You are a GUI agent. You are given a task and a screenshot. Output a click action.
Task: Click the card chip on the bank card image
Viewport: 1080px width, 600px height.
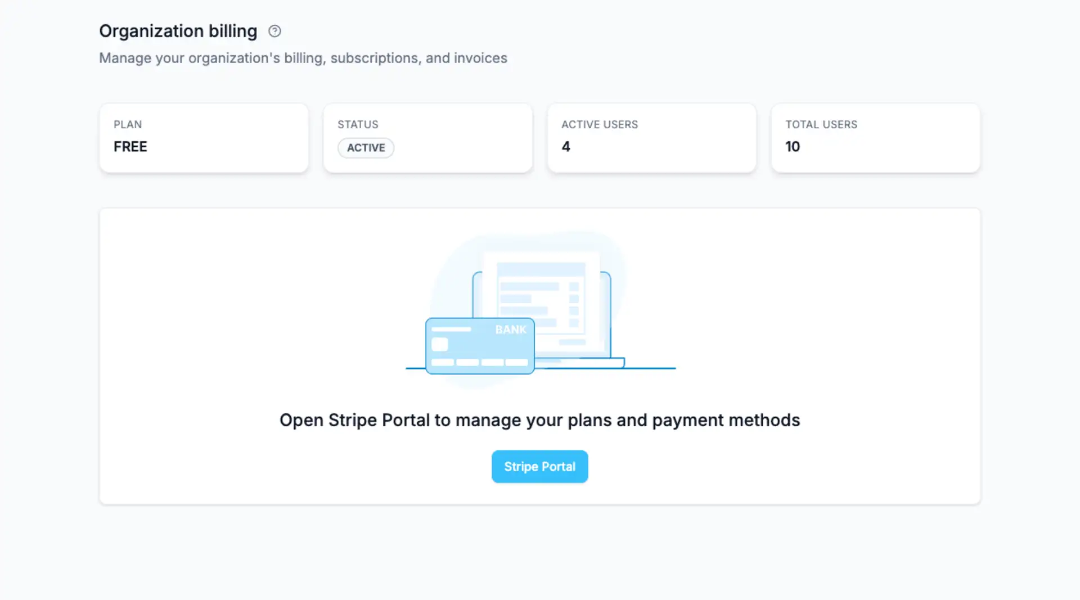click(440, 344)
